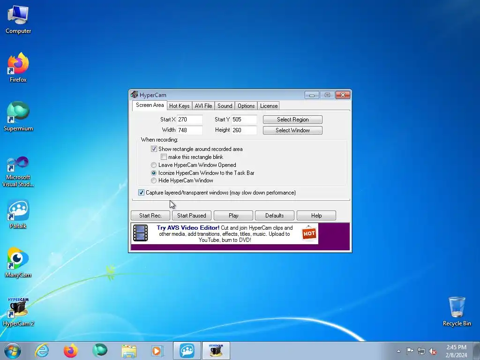
Task: Minimize the HyperCam window
Action: [312, 95]
